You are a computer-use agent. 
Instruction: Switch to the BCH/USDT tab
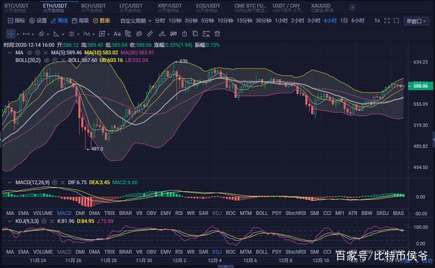pyautogui.click(x=93, y=7)
